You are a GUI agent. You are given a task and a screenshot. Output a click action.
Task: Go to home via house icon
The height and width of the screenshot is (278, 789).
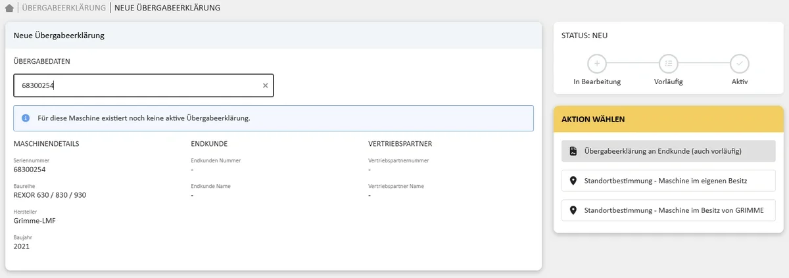pyautogui.click(x=9, y=9)
